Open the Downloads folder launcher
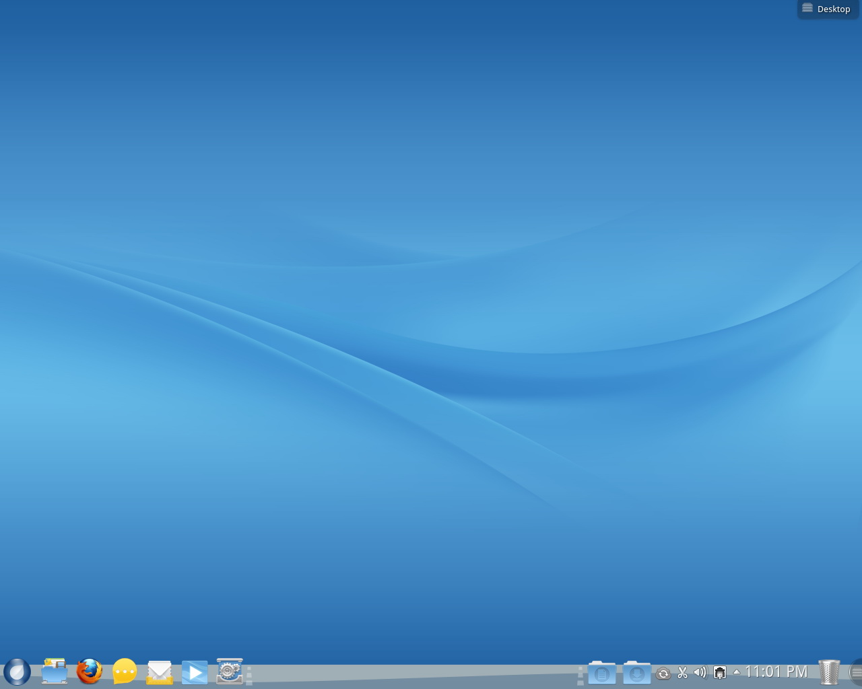This screenshot has height=689, width=862. [x=636, y=672]
